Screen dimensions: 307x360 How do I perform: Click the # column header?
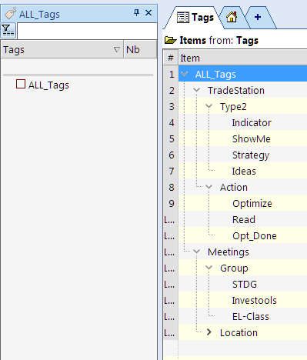point(171,58)
